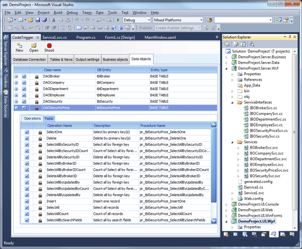Image resolution: width=302 pixels, height=249 pixels.
Task: Click the Open File icon in main toolbar
Action: (x=31, y=20)
